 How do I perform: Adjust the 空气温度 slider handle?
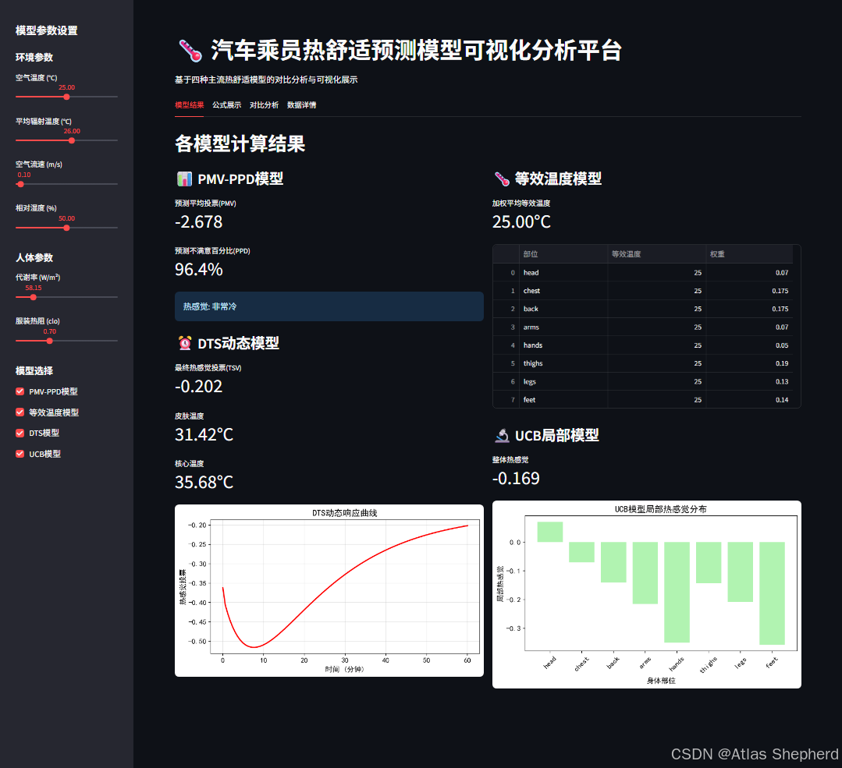(x=66, y=97)
